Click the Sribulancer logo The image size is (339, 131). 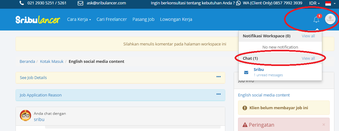[x=38, y=20]
